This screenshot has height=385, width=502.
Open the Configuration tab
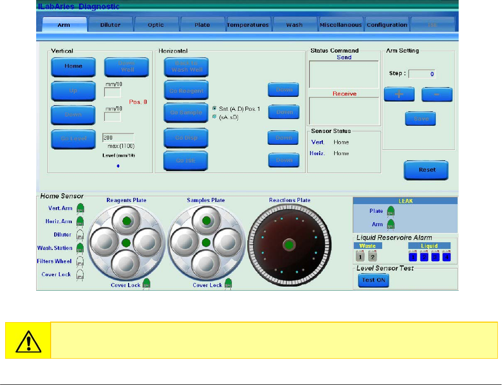tap(387, 25)
